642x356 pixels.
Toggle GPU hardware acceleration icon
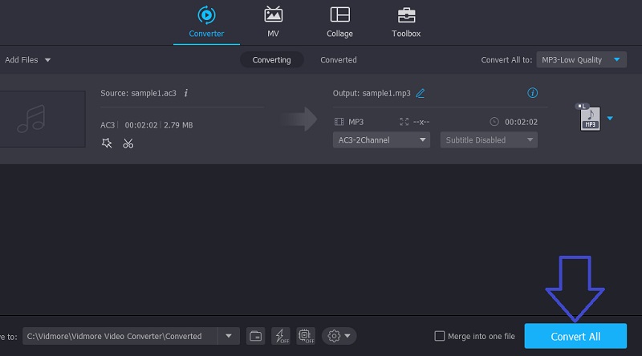[305, 336]
